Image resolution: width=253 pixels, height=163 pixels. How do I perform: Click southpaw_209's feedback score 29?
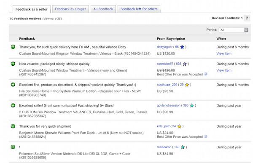click(182, 85)
